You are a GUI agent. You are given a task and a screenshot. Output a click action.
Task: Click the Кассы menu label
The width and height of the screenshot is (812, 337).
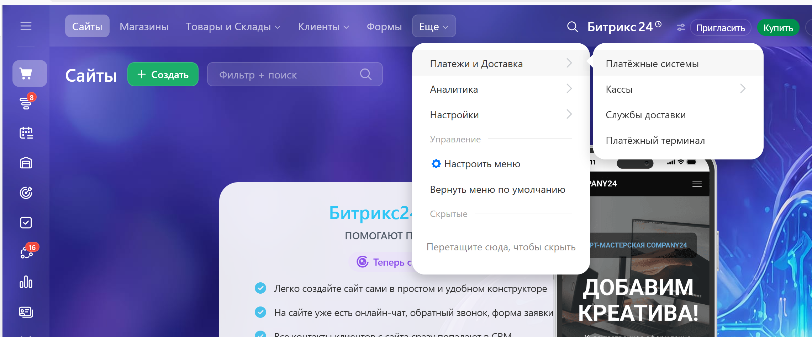click(619, 89)
